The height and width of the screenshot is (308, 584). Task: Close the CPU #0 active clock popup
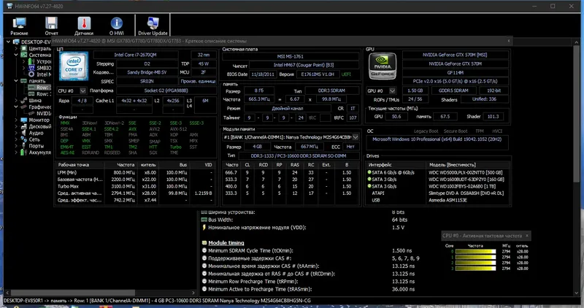click(526, 235)
